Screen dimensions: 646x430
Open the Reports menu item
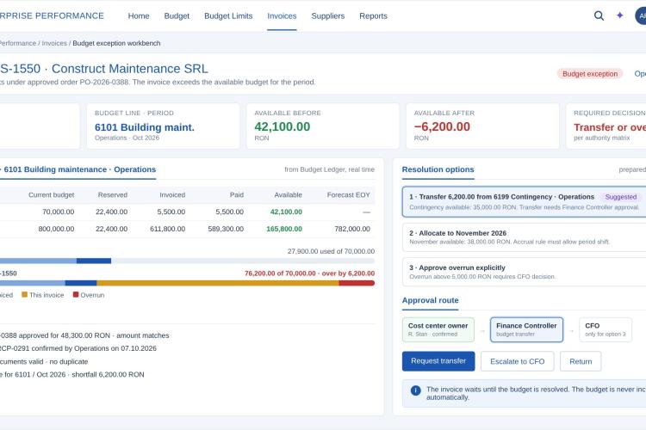click(x=373, y=16)
